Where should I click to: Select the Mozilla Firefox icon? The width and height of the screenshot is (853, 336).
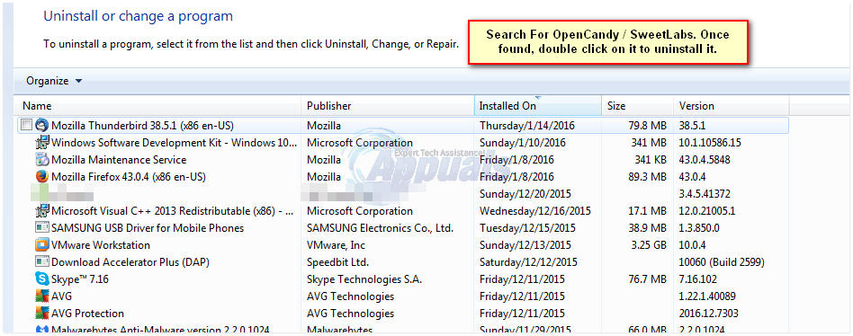coord(42,177)
